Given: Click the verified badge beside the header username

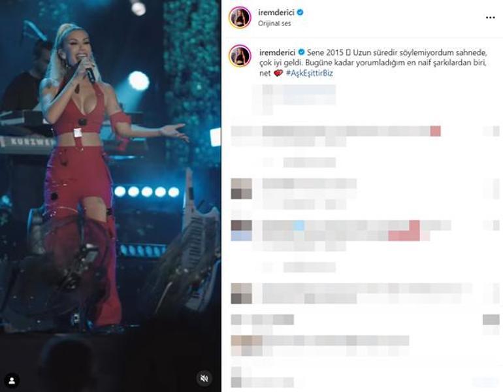Looking at the screenshot, I should [x=300, y=12].
